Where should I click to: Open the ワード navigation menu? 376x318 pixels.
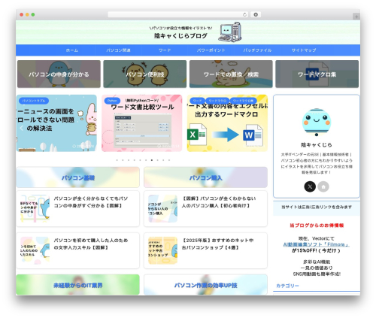[165, 50]
